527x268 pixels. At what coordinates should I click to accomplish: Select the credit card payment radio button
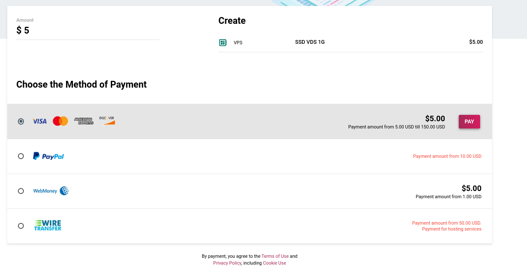pos(21,121)
